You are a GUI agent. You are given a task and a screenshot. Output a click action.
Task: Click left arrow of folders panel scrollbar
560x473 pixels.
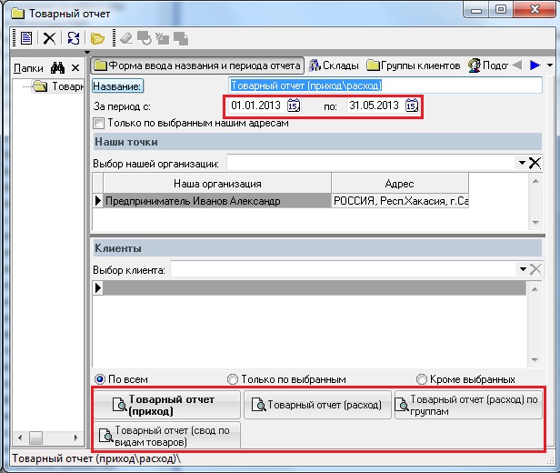tap(20, 438)
